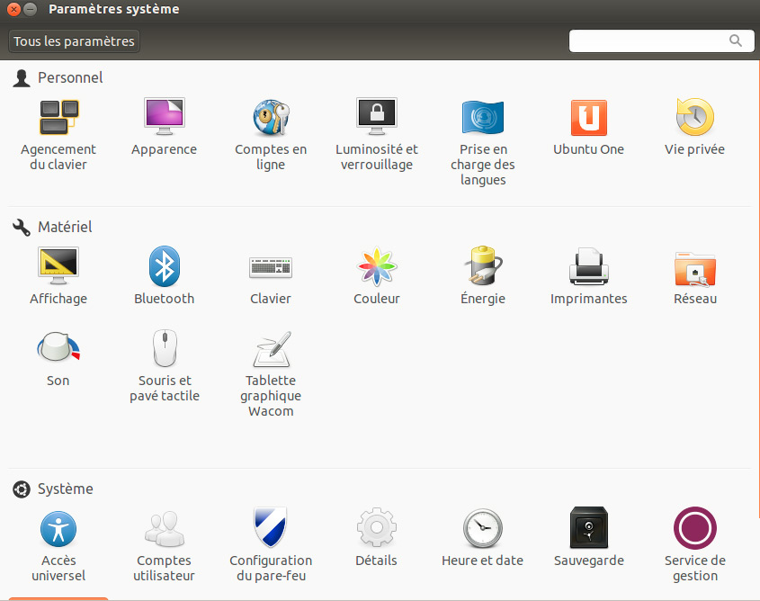Open Bluetooth settings
Image resolution: width=760 pixels, height=601 pixels.
coord(165,276)
